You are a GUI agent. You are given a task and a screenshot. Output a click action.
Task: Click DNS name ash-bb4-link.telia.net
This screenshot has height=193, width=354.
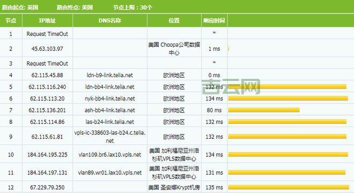click(x=110, y=110)
